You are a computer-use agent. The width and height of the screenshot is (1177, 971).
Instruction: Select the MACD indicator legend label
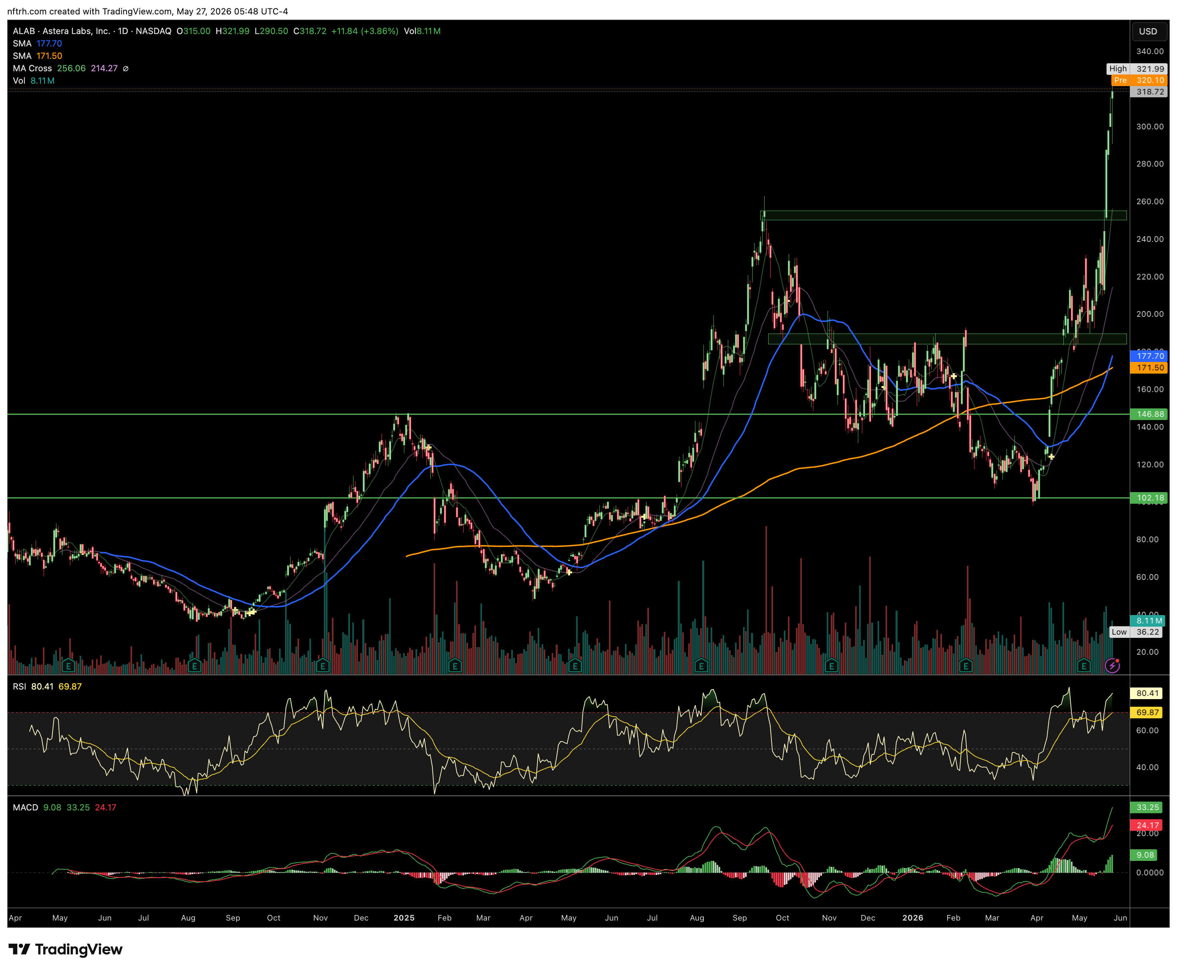(x=26, y=807)
